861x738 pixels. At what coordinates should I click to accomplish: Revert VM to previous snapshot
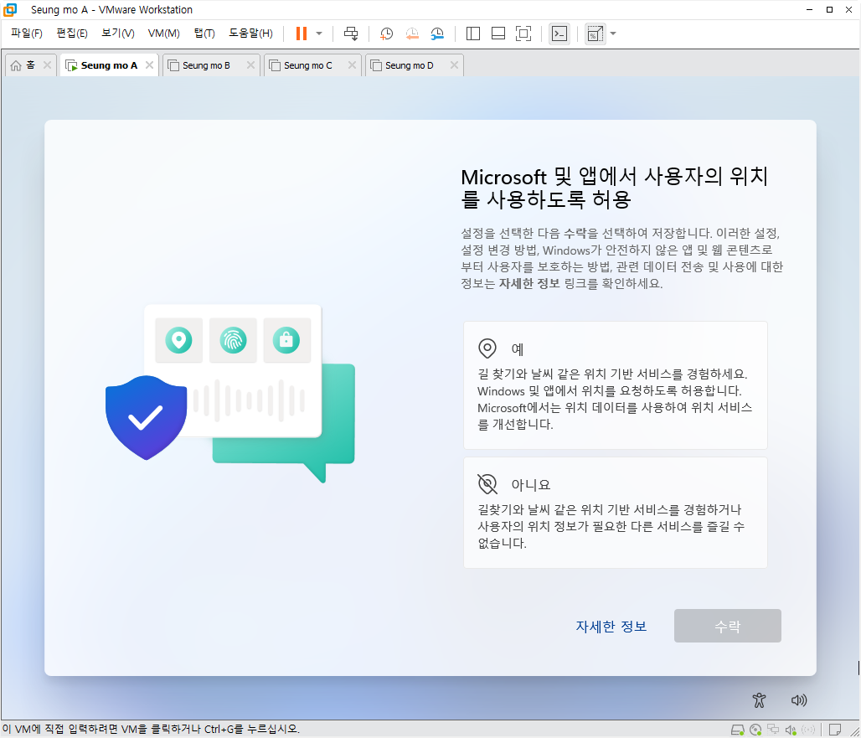pyautogui.click(x=412, y=34)
